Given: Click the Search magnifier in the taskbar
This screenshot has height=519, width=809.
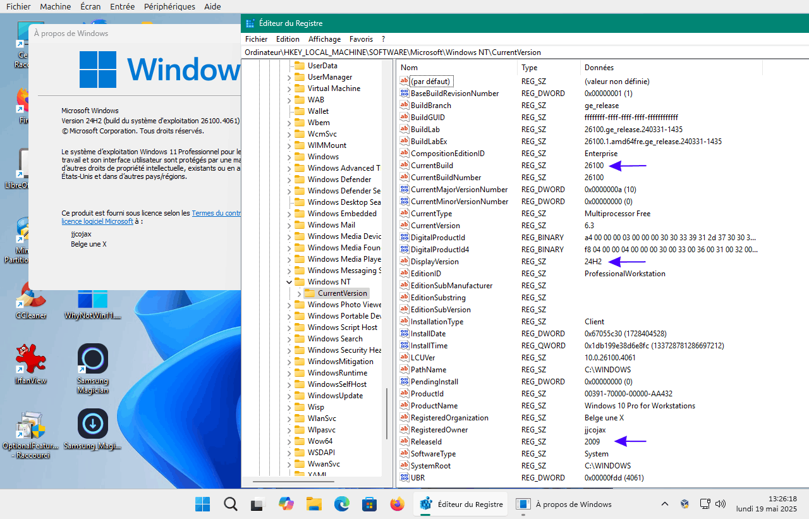Looking at the screenshot, I should pyautogui.click(x=231, y=504).
